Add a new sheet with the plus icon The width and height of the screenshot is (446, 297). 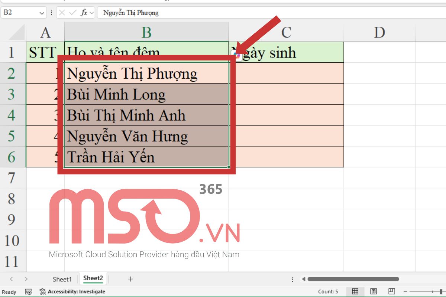tap(130, 279)
